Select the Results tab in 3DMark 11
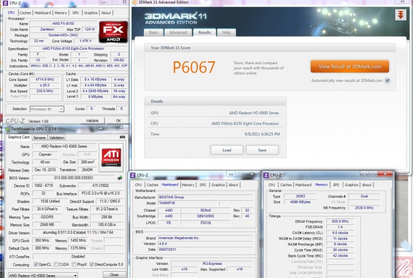413x278 pixels. (205, 32)
